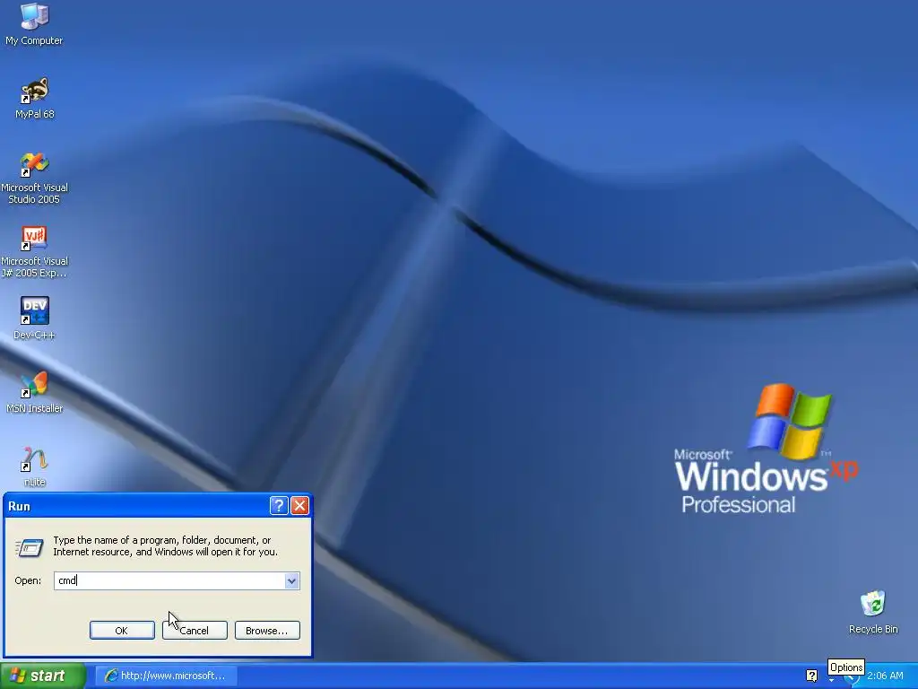
Task: Open the language bar Options arrow
Action: click(831, 680)
